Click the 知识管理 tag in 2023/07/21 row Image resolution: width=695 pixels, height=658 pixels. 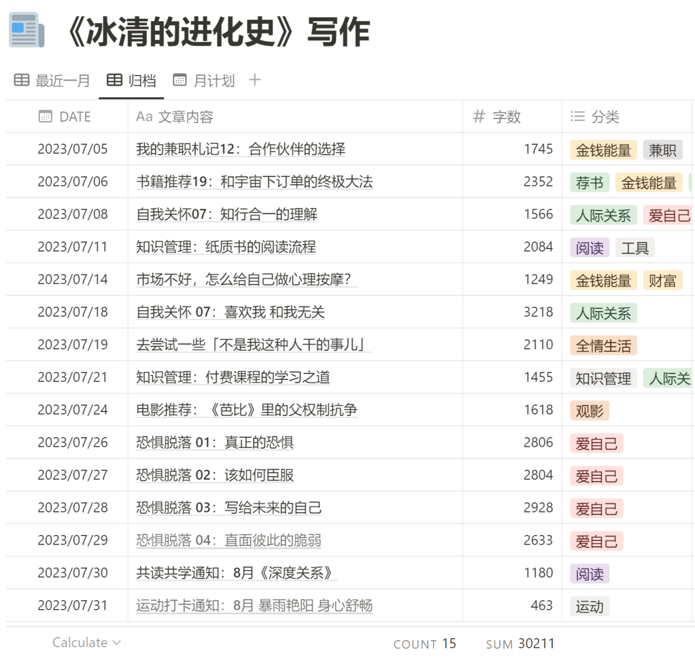[603, 378]
